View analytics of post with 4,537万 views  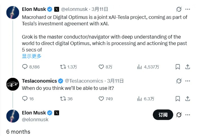tap(139, 67)
